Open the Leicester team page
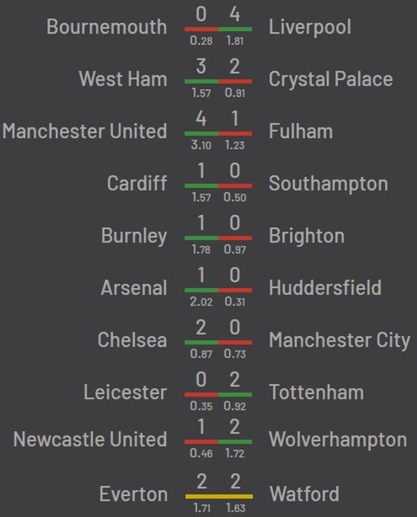The width and height of the screenshot is (417, 517). pyautogui.click(x=125, y=392)
